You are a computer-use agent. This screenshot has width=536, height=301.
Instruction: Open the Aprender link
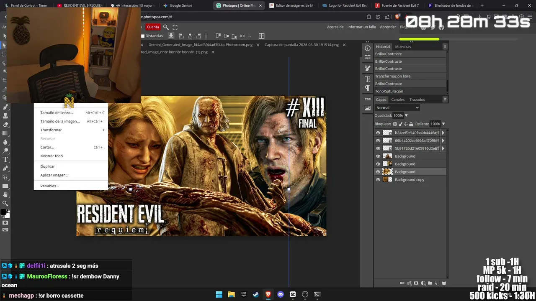pyautogui.click(x=388, y=27)
